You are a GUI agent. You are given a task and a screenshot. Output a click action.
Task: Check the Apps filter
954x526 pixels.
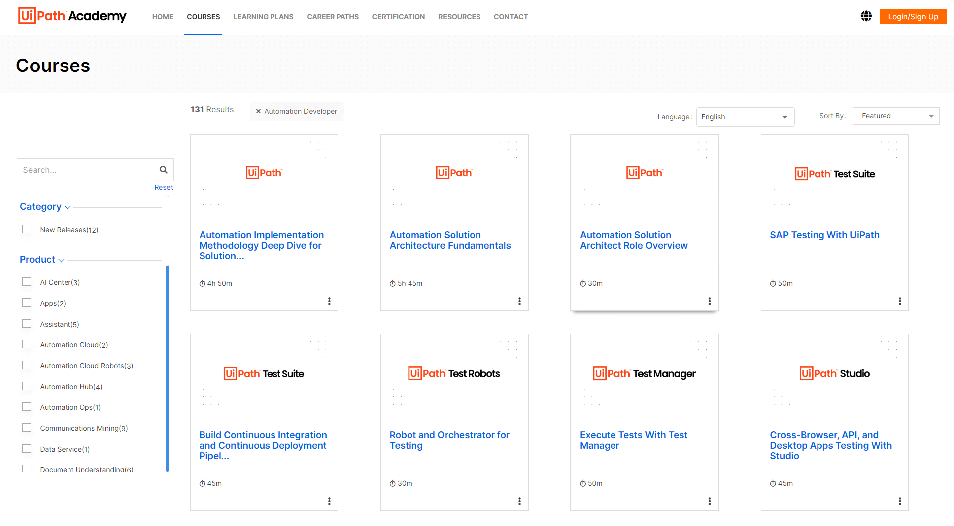27,303
